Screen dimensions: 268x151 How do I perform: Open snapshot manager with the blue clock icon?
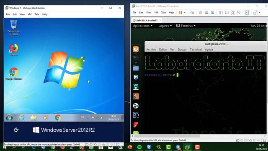(x=212, y=13)
